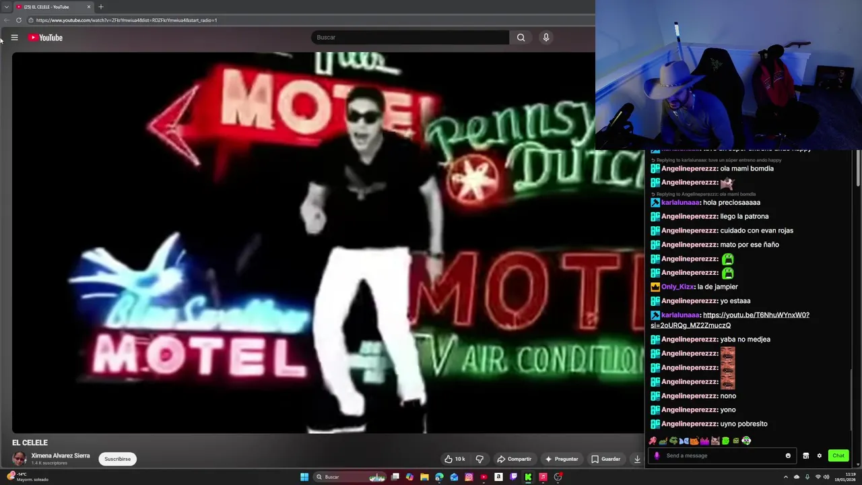The width and height of the screenshot is (862, 485).
Task: Open the chat shop store icon
Action: (x=805, y=455)
